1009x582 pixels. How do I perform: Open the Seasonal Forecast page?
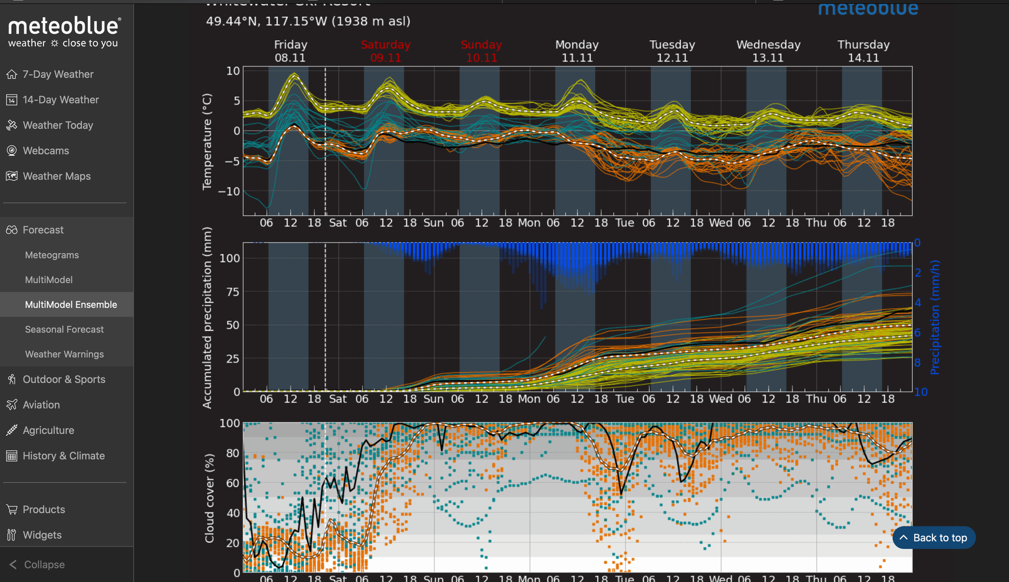[65, 329]
